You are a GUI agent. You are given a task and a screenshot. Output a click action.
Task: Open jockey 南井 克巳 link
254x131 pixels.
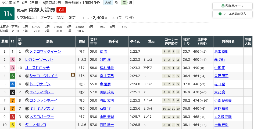tap(107, 76)
